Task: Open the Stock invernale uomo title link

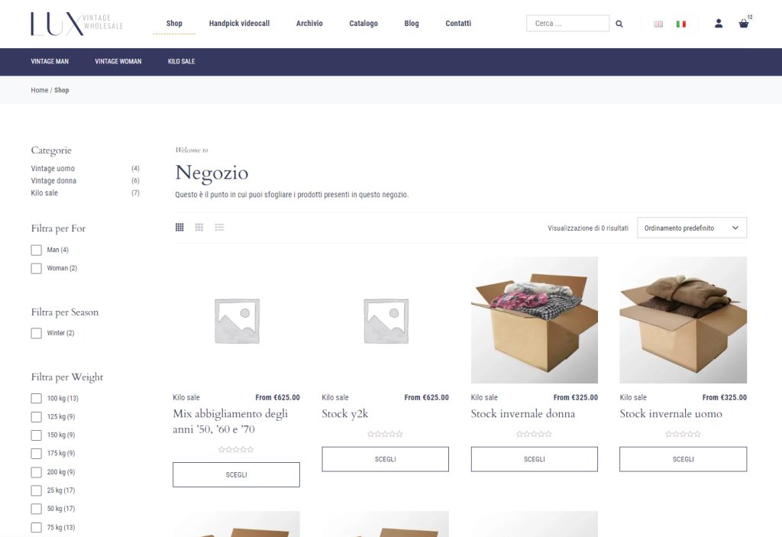Action: [671, 414]
